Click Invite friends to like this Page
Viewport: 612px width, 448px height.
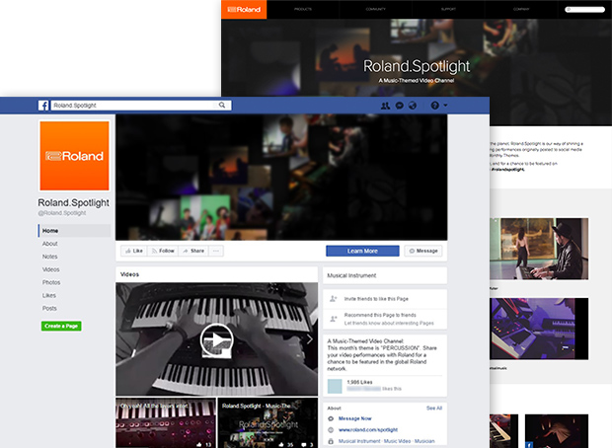point(376,299)
